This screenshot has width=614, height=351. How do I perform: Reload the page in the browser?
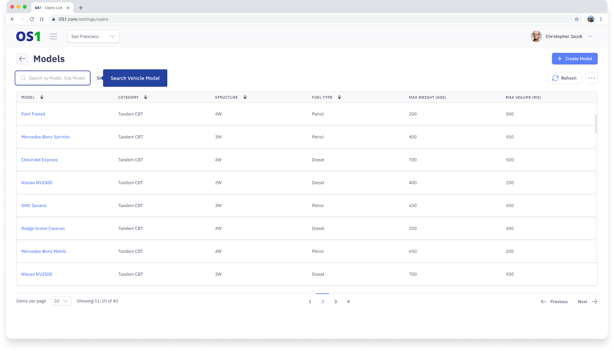click(32, 19)
